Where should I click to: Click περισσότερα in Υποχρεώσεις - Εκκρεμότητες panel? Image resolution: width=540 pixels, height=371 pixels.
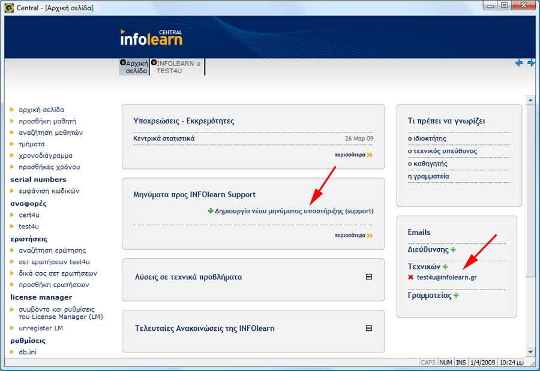click(350, 155)
